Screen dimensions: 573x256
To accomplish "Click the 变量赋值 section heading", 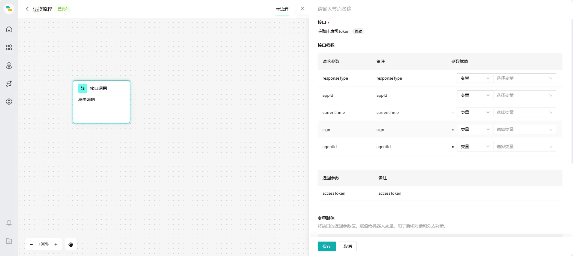I will (x=326, y=218).
